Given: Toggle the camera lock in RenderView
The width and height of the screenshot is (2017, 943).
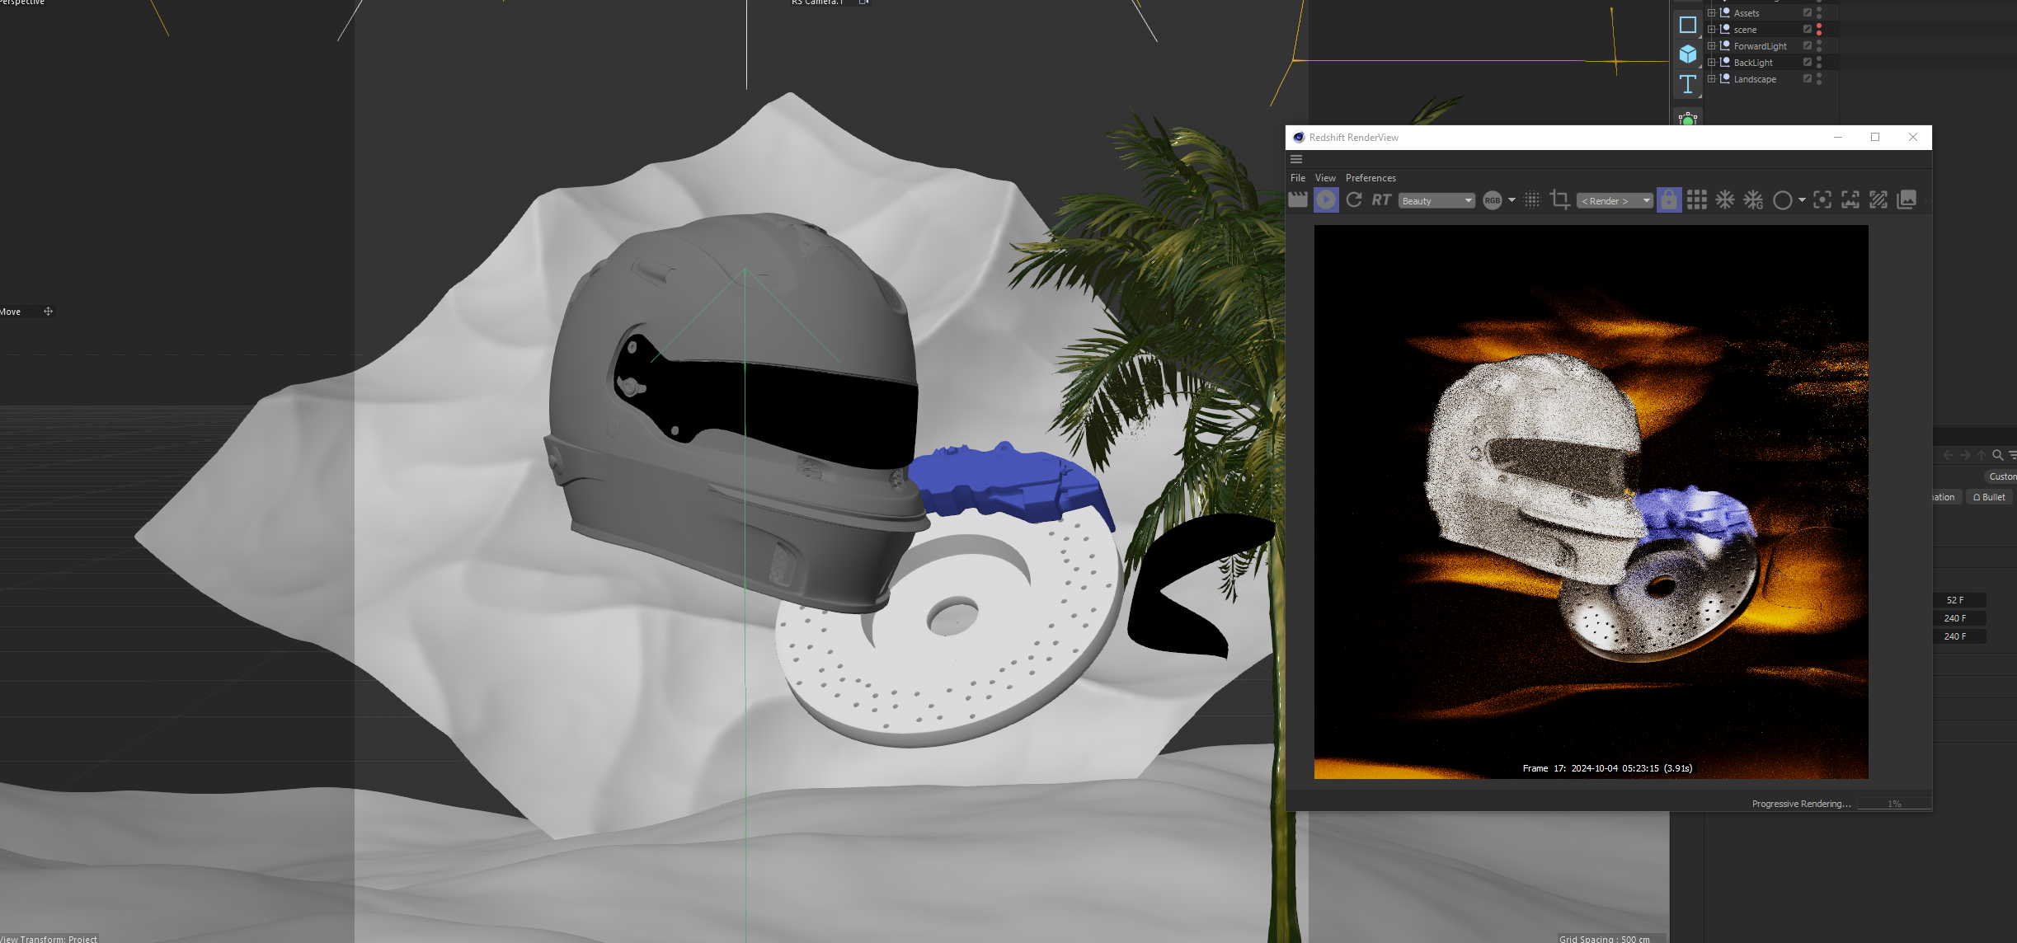Looking at the screenshot, I should pos(1669,199).
